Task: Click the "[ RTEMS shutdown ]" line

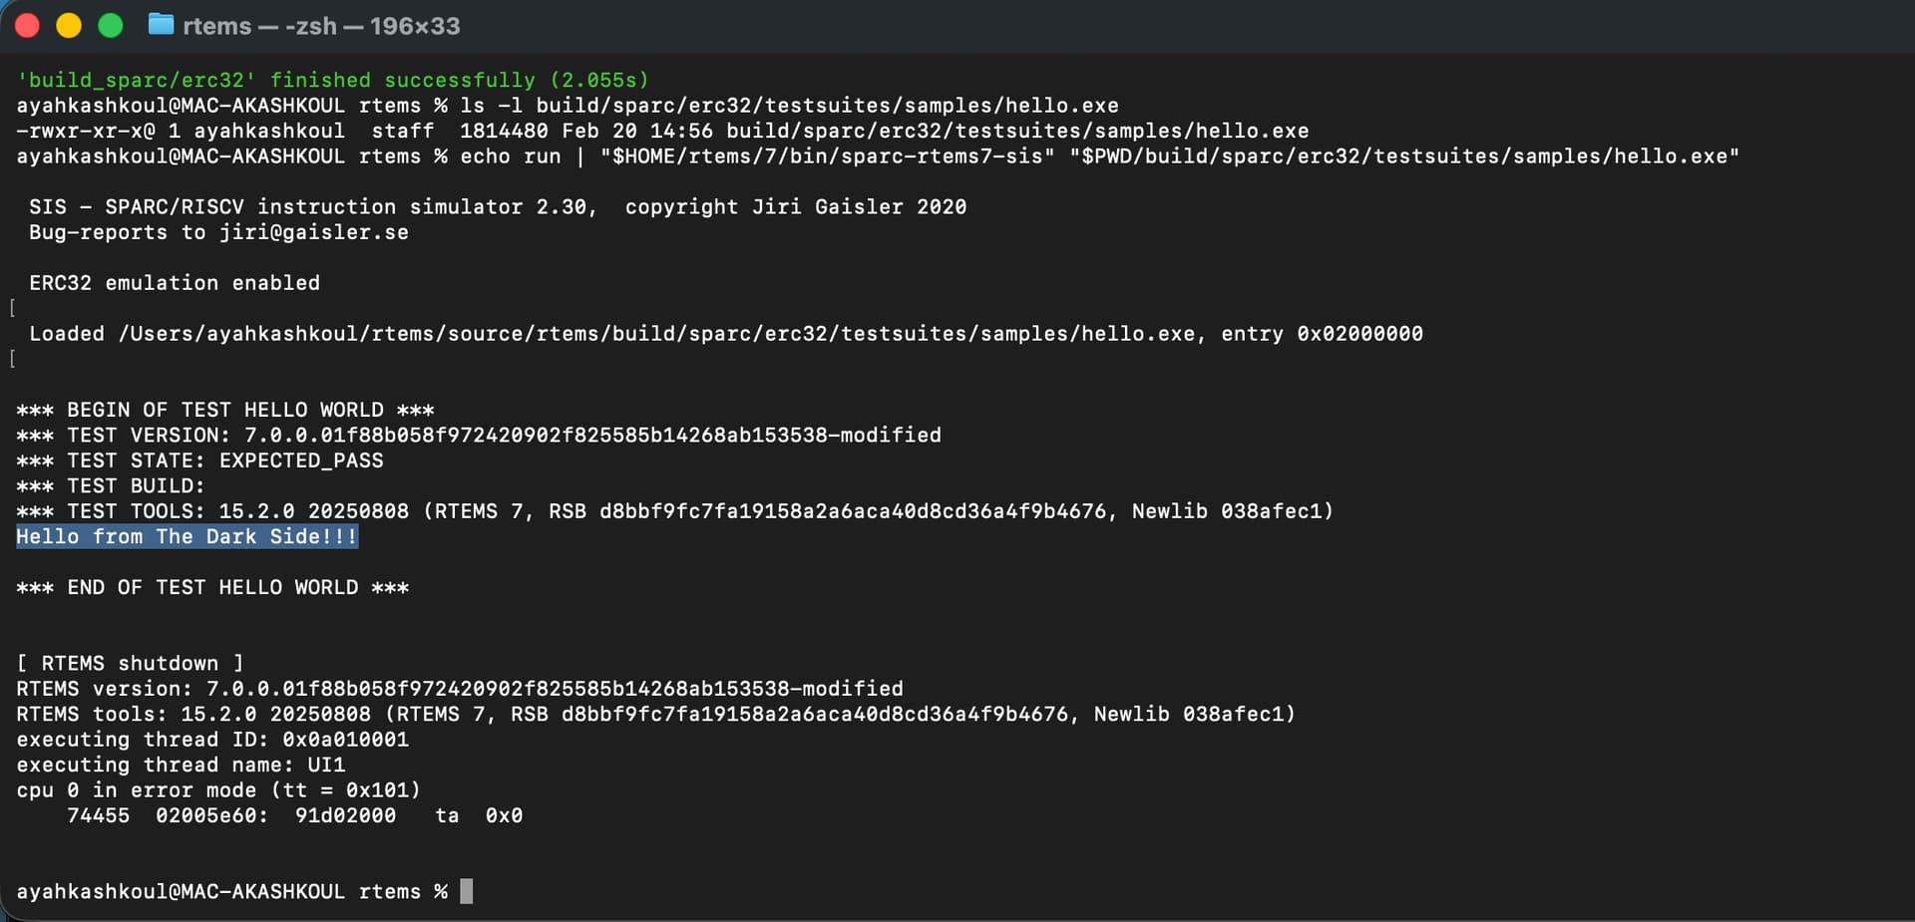Action: tap(130, 663)
